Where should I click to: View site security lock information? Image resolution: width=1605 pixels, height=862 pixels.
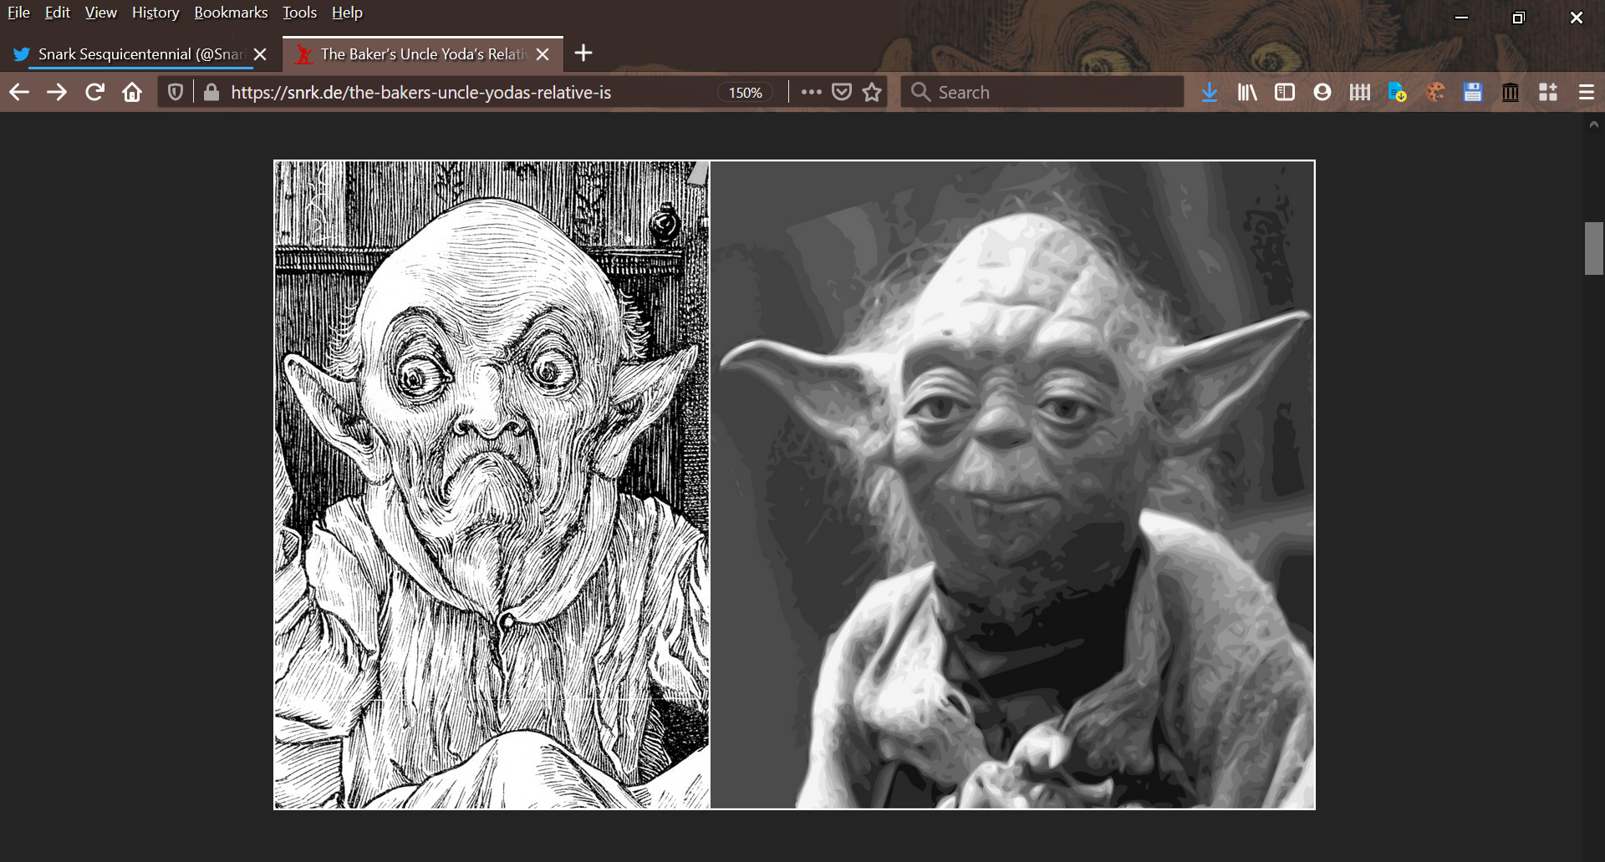click(x=211, y=92)
